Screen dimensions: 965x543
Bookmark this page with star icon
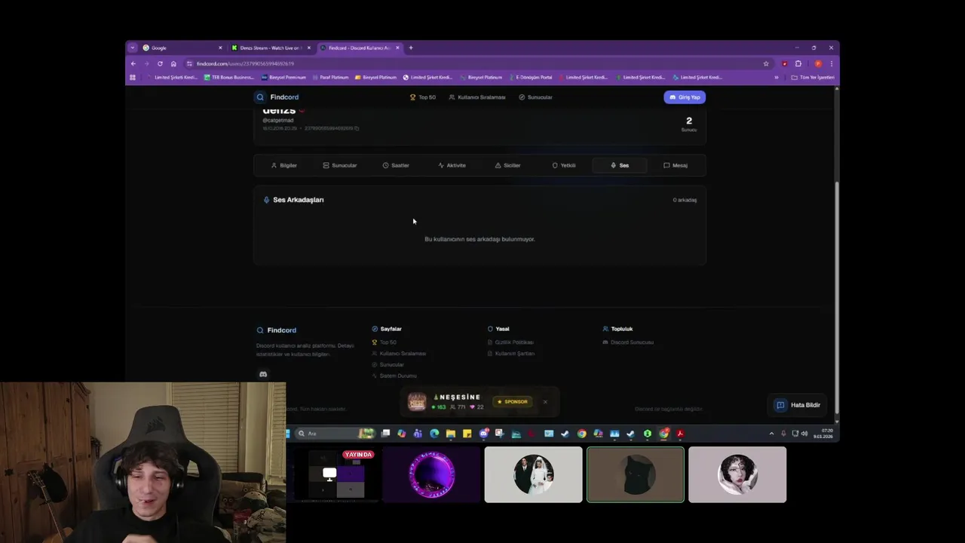click(766, 63)
